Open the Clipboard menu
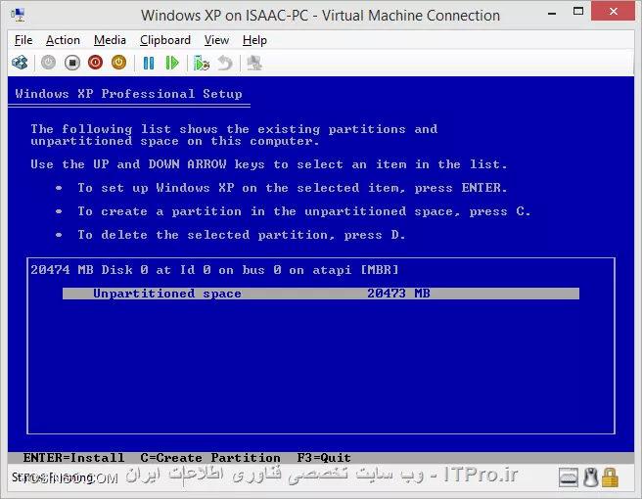Screen dimensions: 642x499 [x=165, y=40]
